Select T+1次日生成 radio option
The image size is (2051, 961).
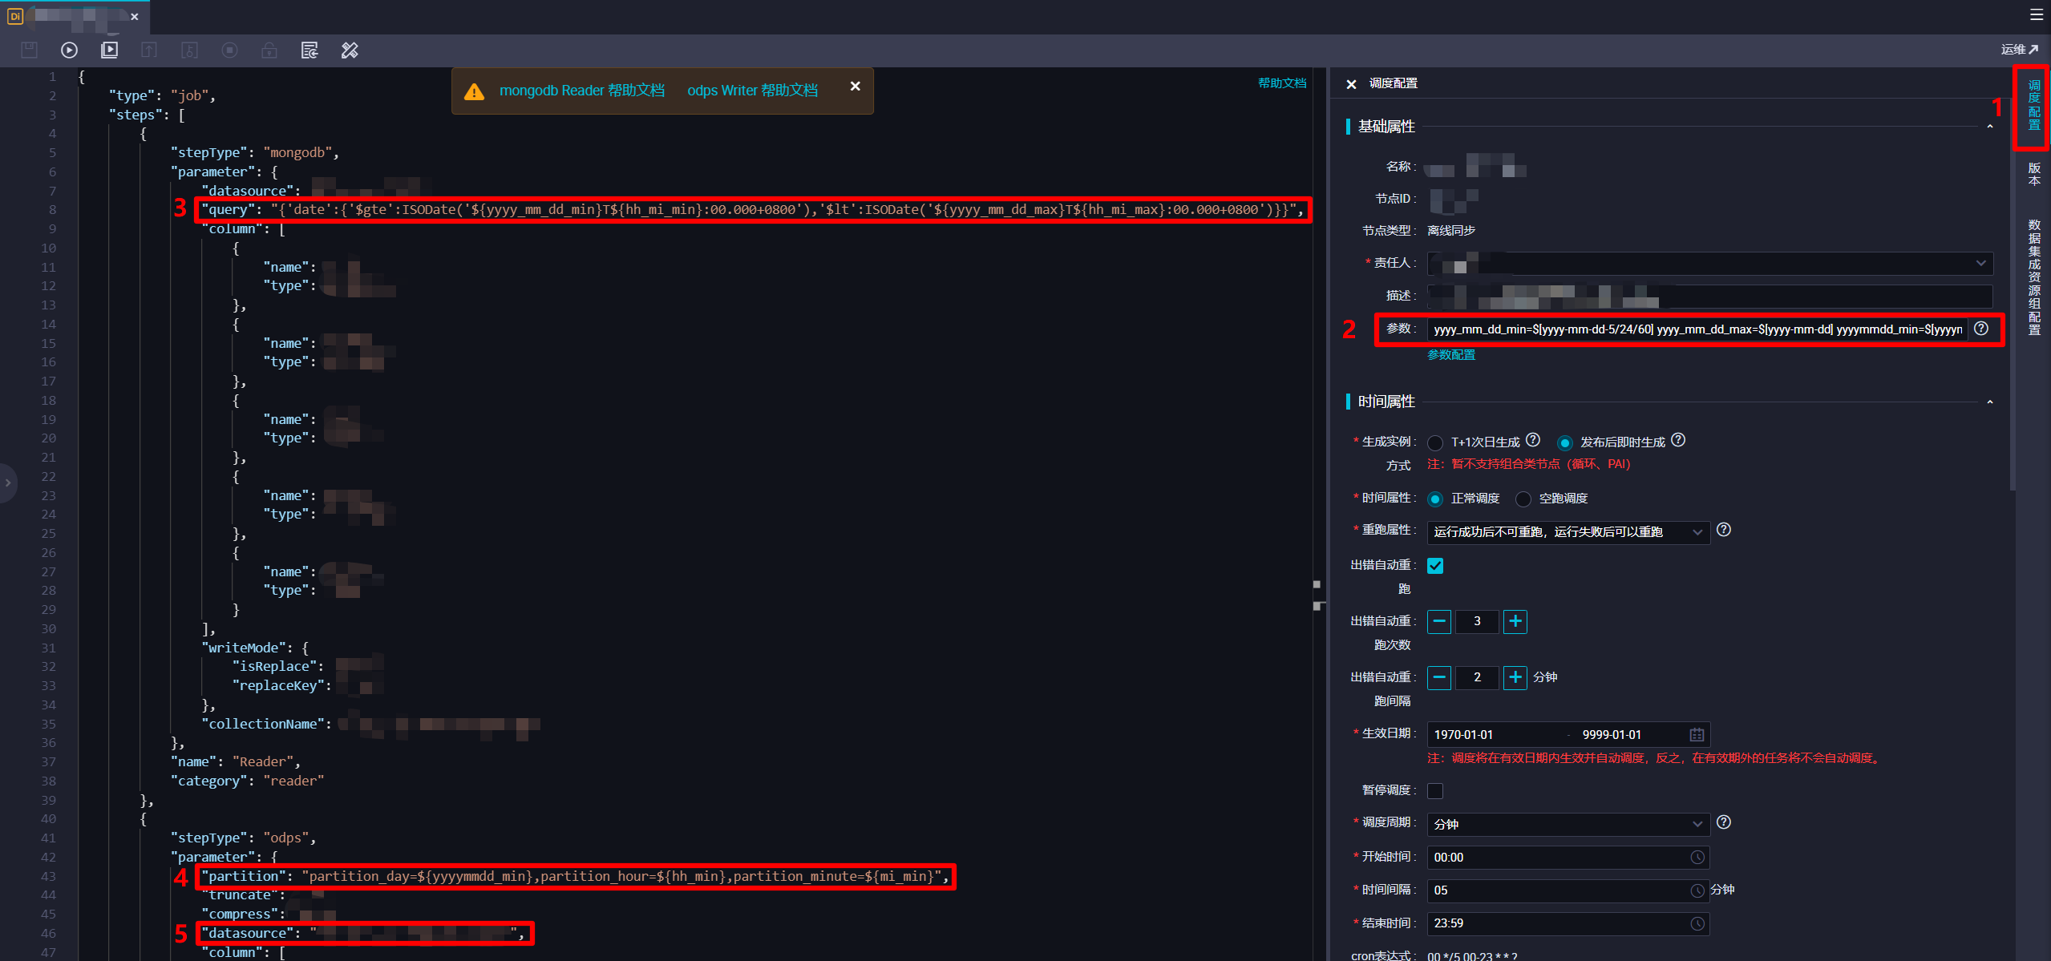pos(1435,442)
